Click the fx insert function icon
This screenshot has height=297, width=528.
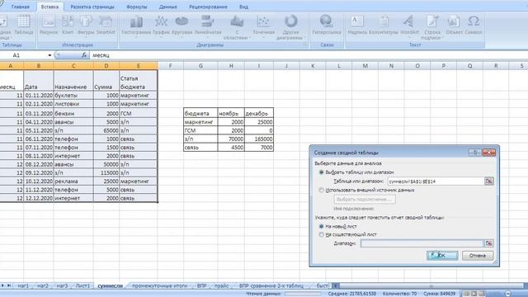click(84, 55)
